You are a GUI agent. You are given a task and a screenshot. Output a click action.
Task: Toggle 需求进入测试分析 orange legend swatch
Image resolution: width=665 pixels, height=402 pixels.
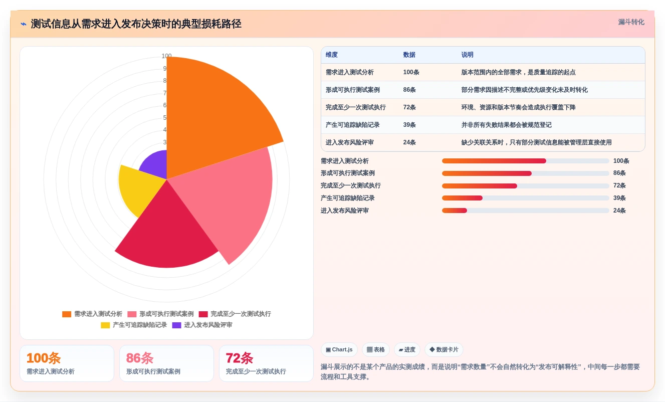click(x=67, y=314)
